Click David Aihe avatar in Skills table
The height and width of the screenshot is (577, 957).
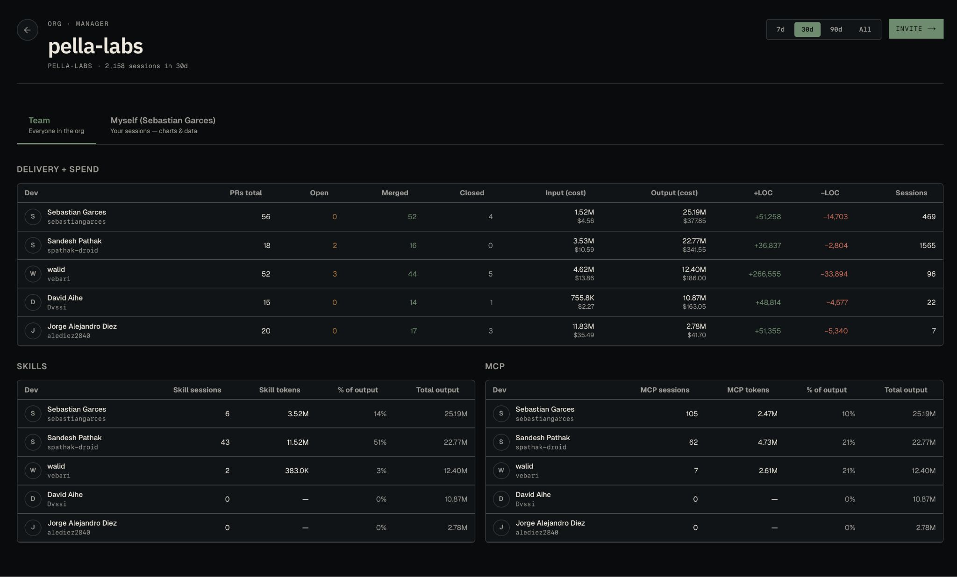33,499
